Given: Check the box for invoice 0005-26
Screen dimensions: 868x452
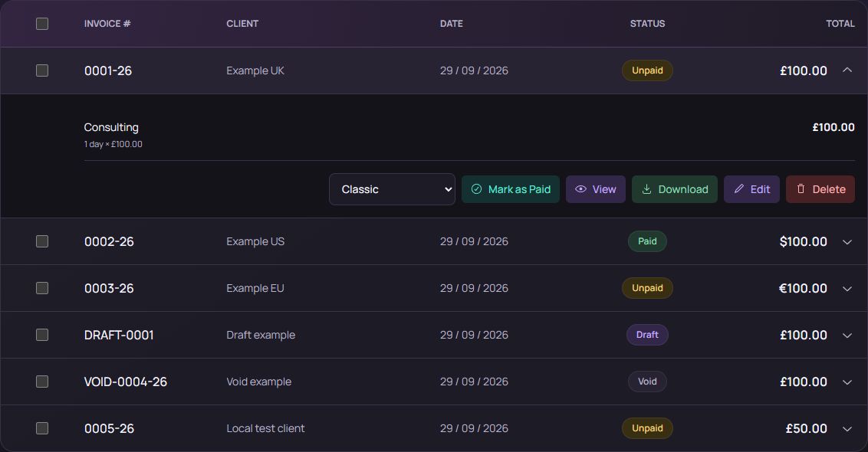Looking at the screenshot, I should click(x=42, y=429).
